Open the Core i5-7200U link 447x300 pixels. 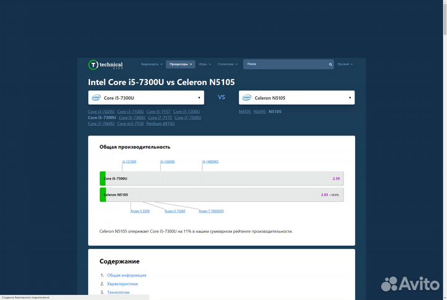tap(186, 112)
